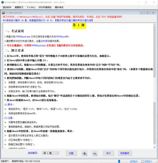Click requirement 8 about 数据透视表
The height and width of the screenshot is (163, 158).
pyautogui.click(x=39, y=131)
